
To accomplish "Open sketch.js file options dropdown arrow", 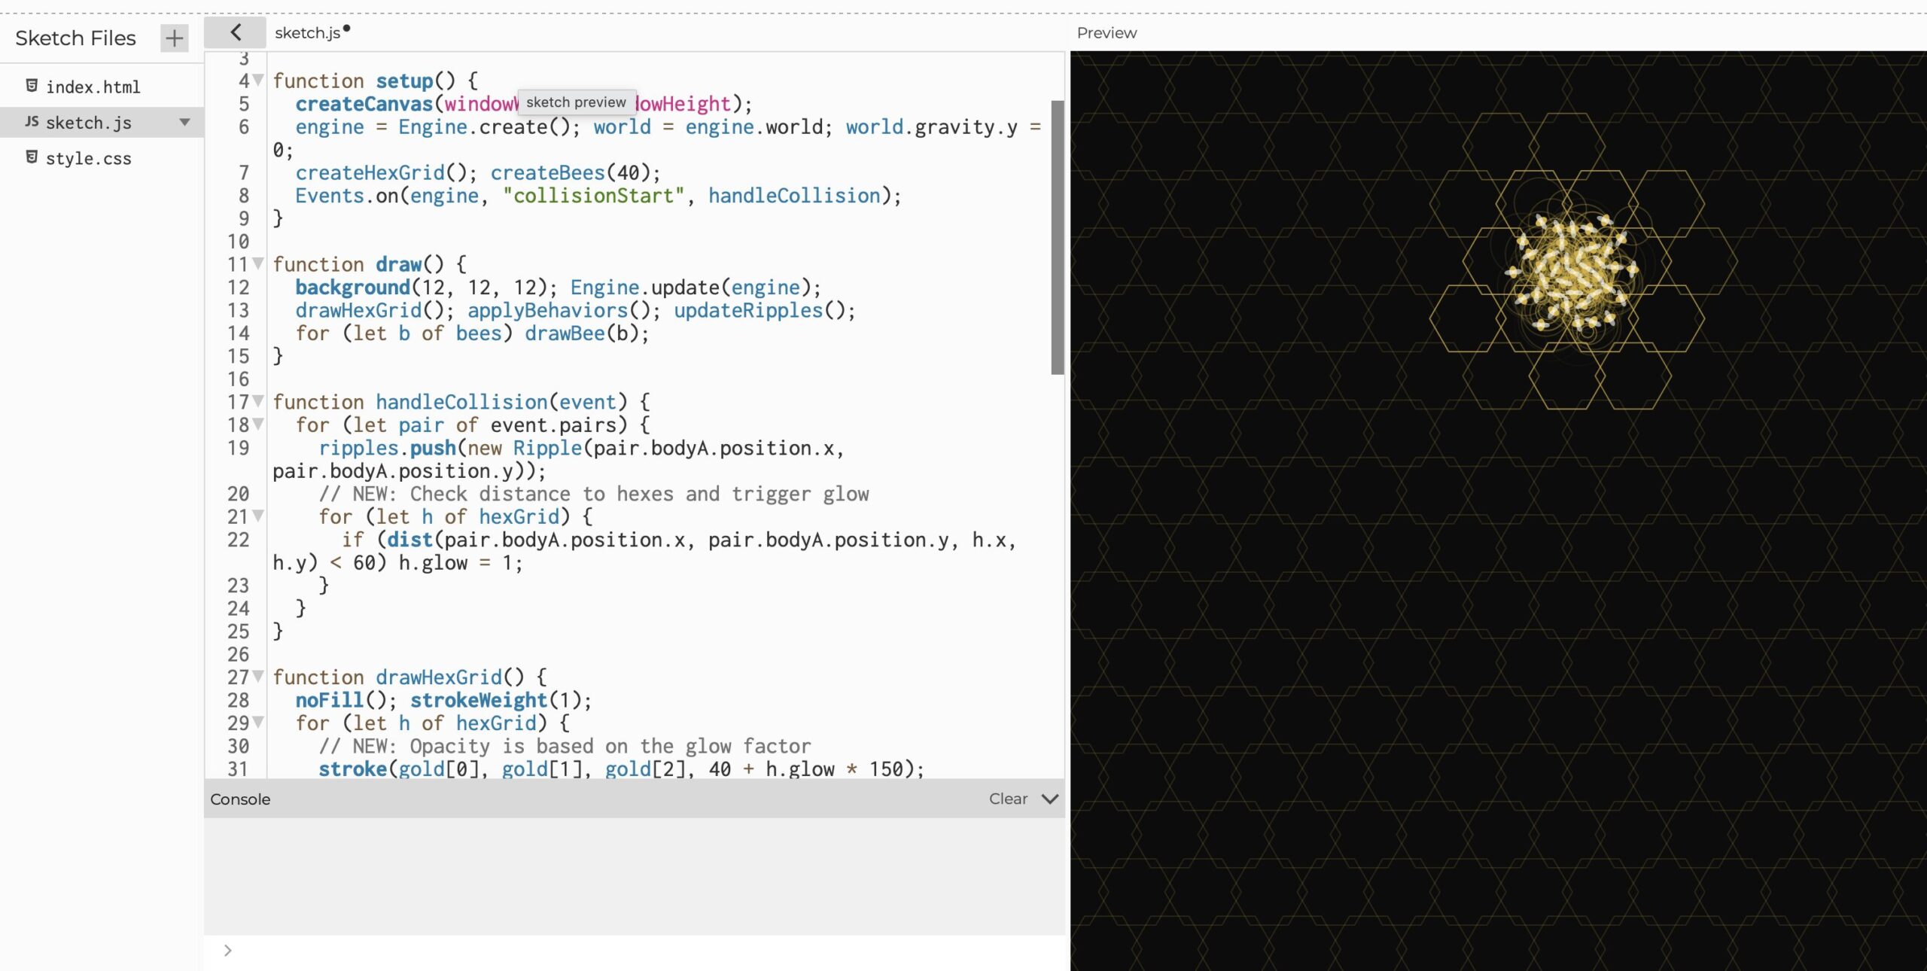I will pyautogui.click(x=184, y=122).
